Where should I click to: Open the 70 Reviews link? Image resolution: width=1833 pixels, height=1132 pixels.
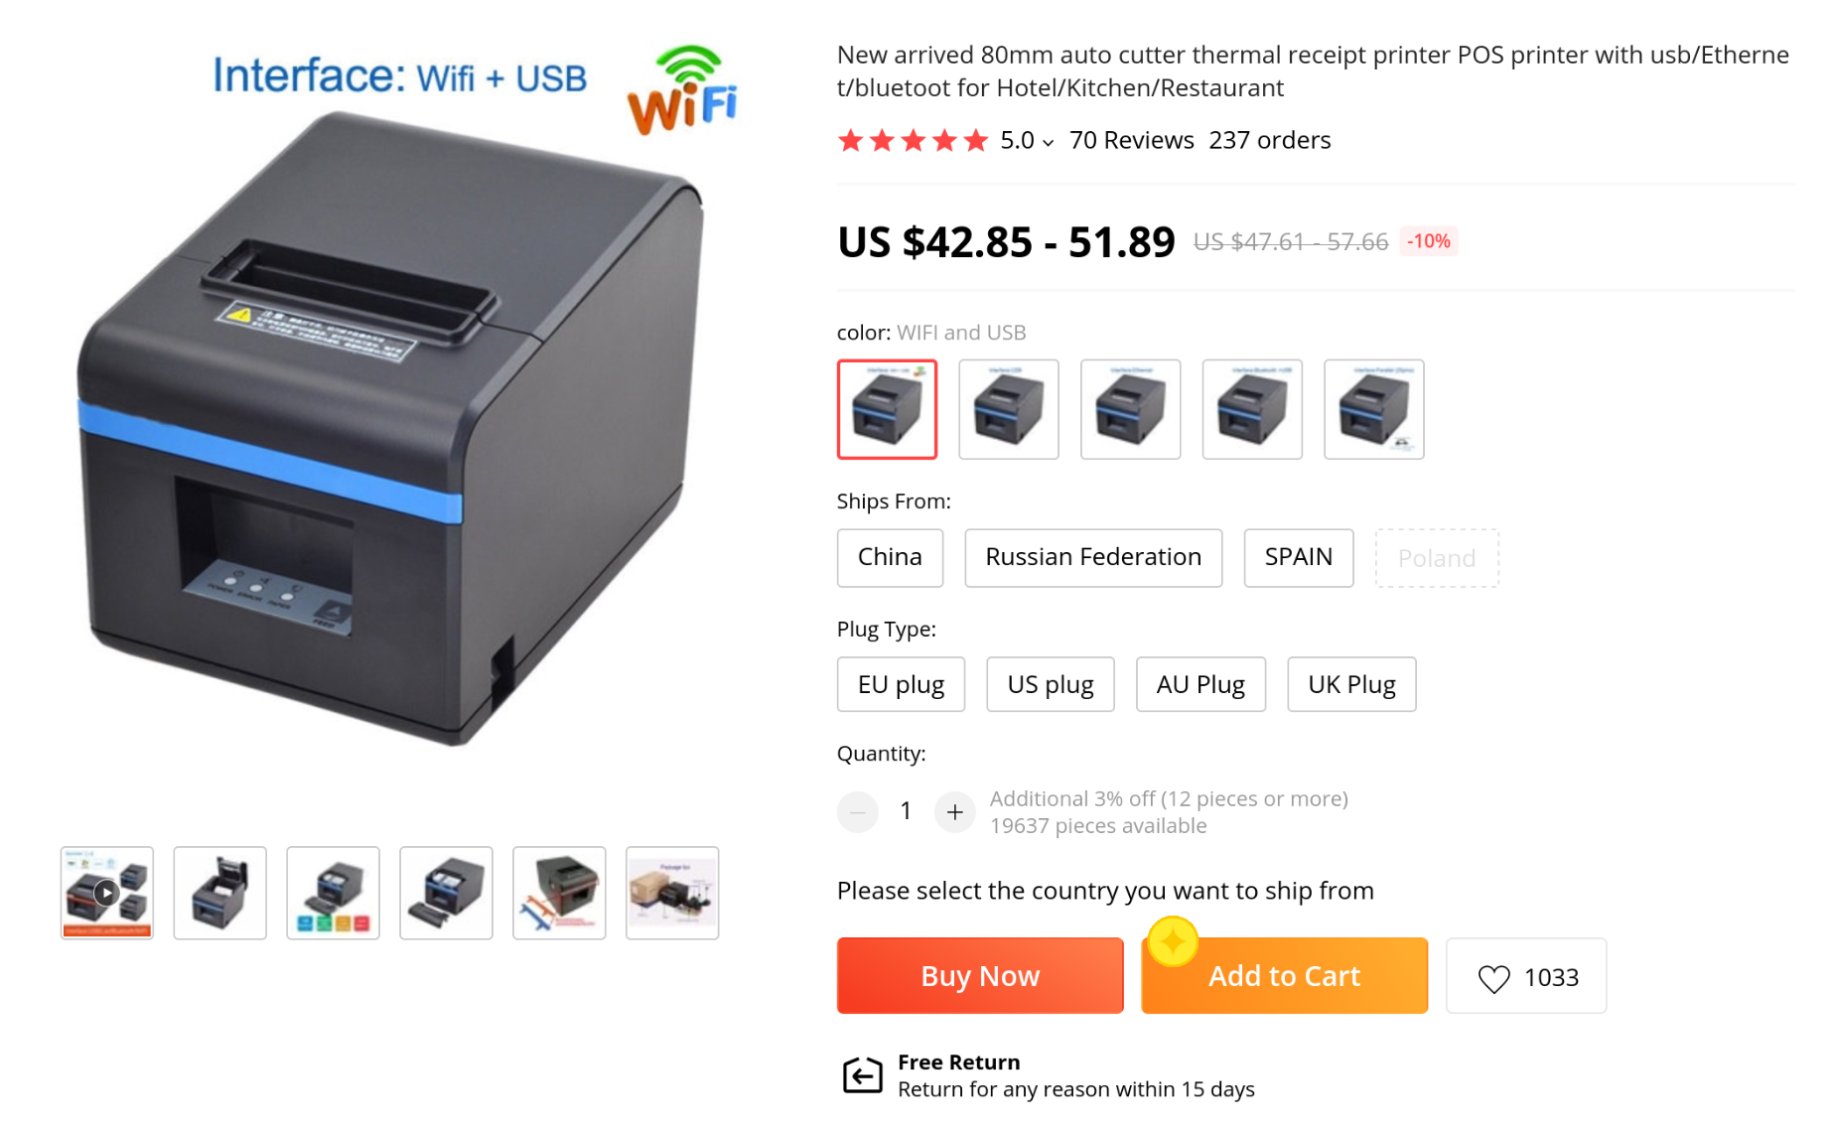tap(1131, 140)
